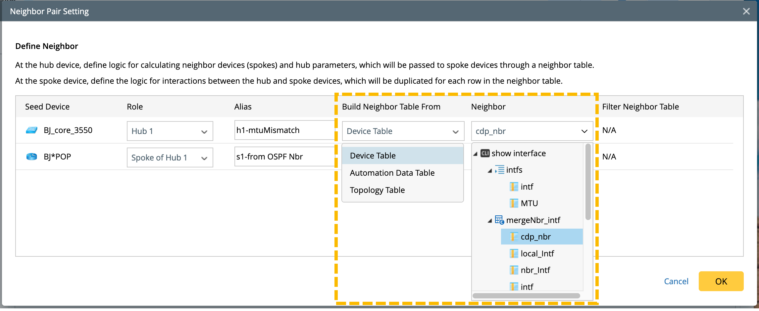
Task: Click the intfs list icon
Action: click(500, 170)
